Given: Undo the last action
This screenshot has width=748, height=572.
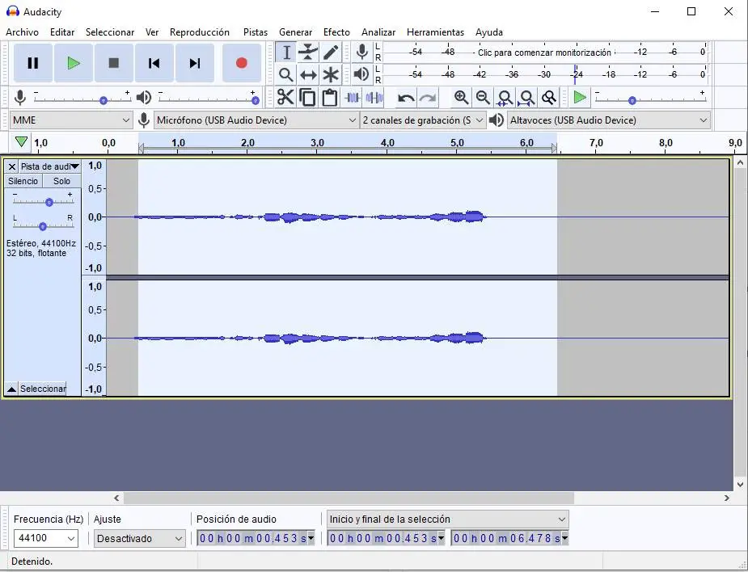Looking at the screenshot, I should [406, 98].
